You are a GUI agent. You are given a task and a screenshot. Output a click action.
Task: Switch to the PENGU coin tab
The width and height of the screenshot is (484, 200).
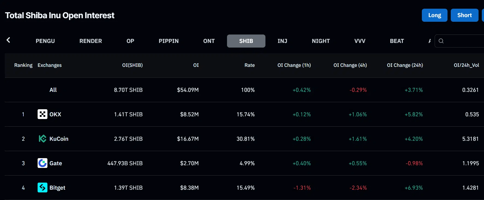point(45,41)
